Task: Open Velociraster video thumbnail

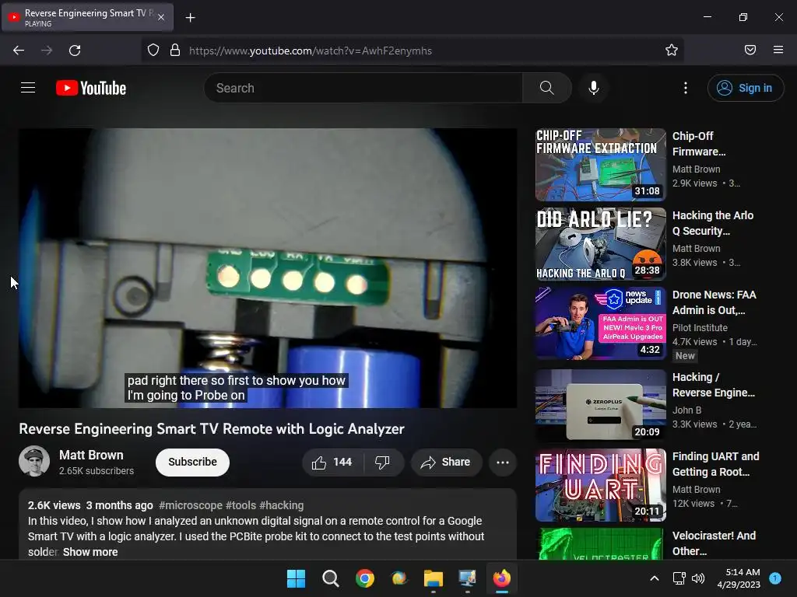Action: (x=600, y=543)
